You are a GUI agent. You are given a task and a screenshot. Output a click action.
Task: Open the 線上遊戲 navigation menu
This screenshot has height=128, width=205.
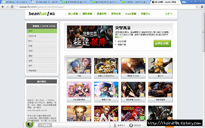(x=73, y=14)
